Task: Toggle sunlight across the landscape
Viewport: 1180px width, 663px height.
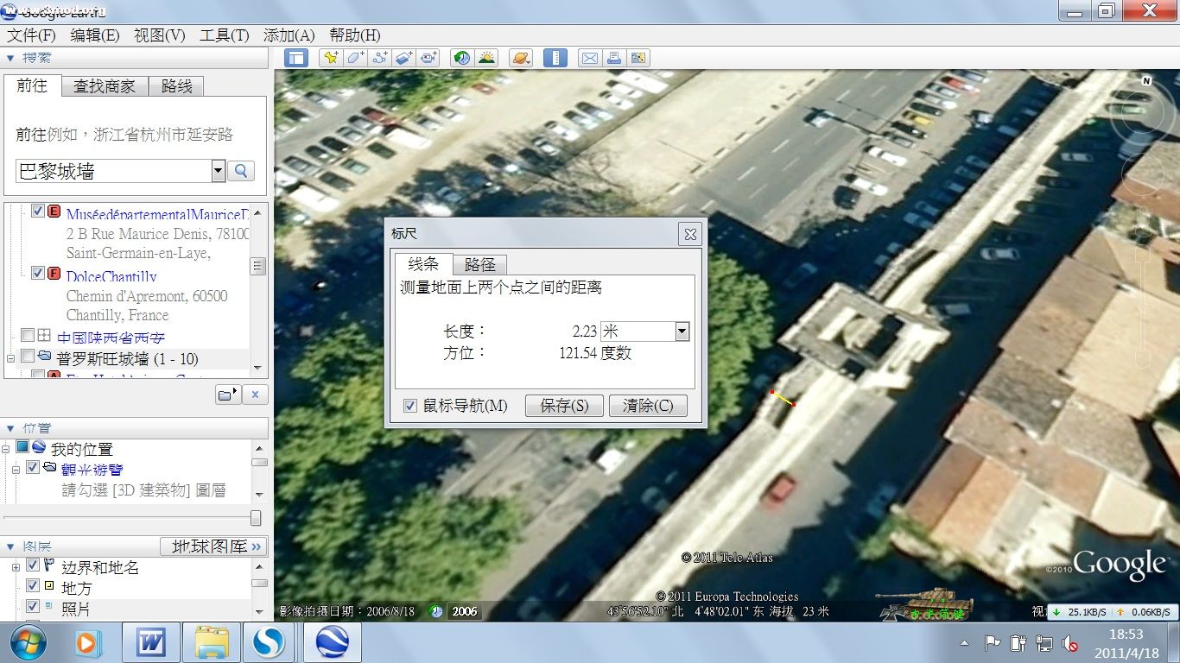Action: click(x=486, y=58)
